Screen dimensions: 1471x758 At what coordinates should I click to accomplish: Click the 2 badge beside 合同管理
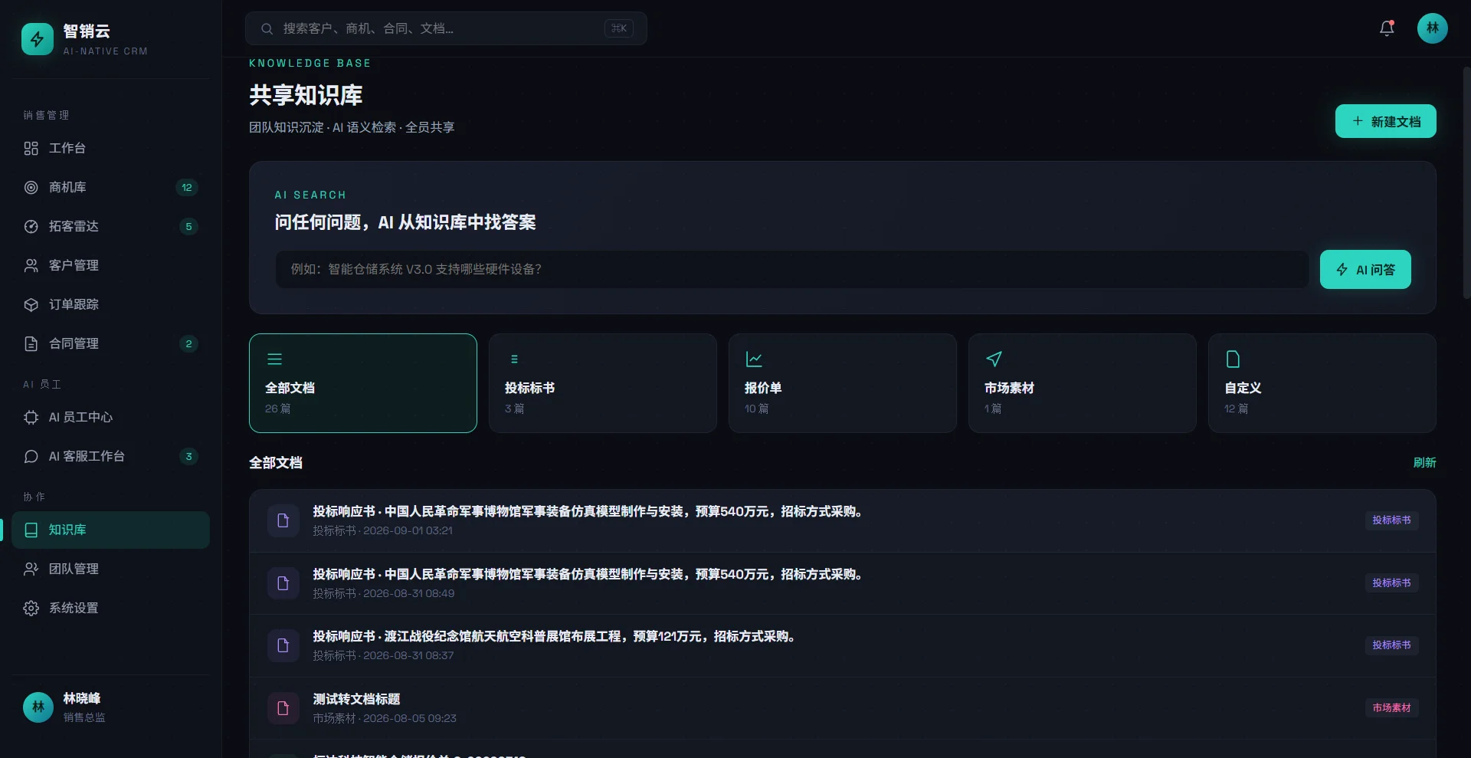coord(188,343)
